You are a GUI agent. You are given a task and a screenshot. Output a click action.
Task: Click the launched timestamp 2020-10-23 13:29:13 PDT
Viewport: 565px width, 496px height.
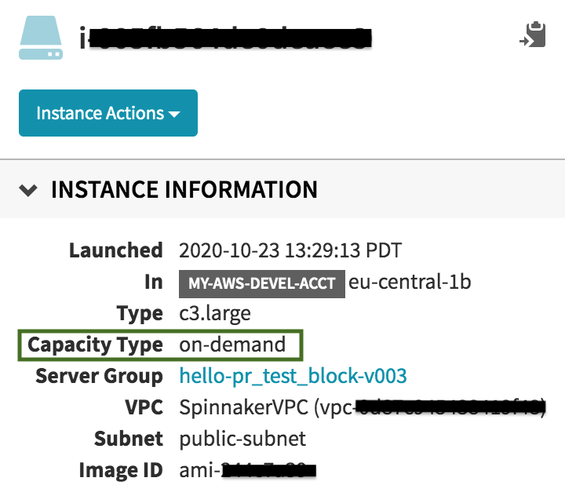click(x=290, y=250)
